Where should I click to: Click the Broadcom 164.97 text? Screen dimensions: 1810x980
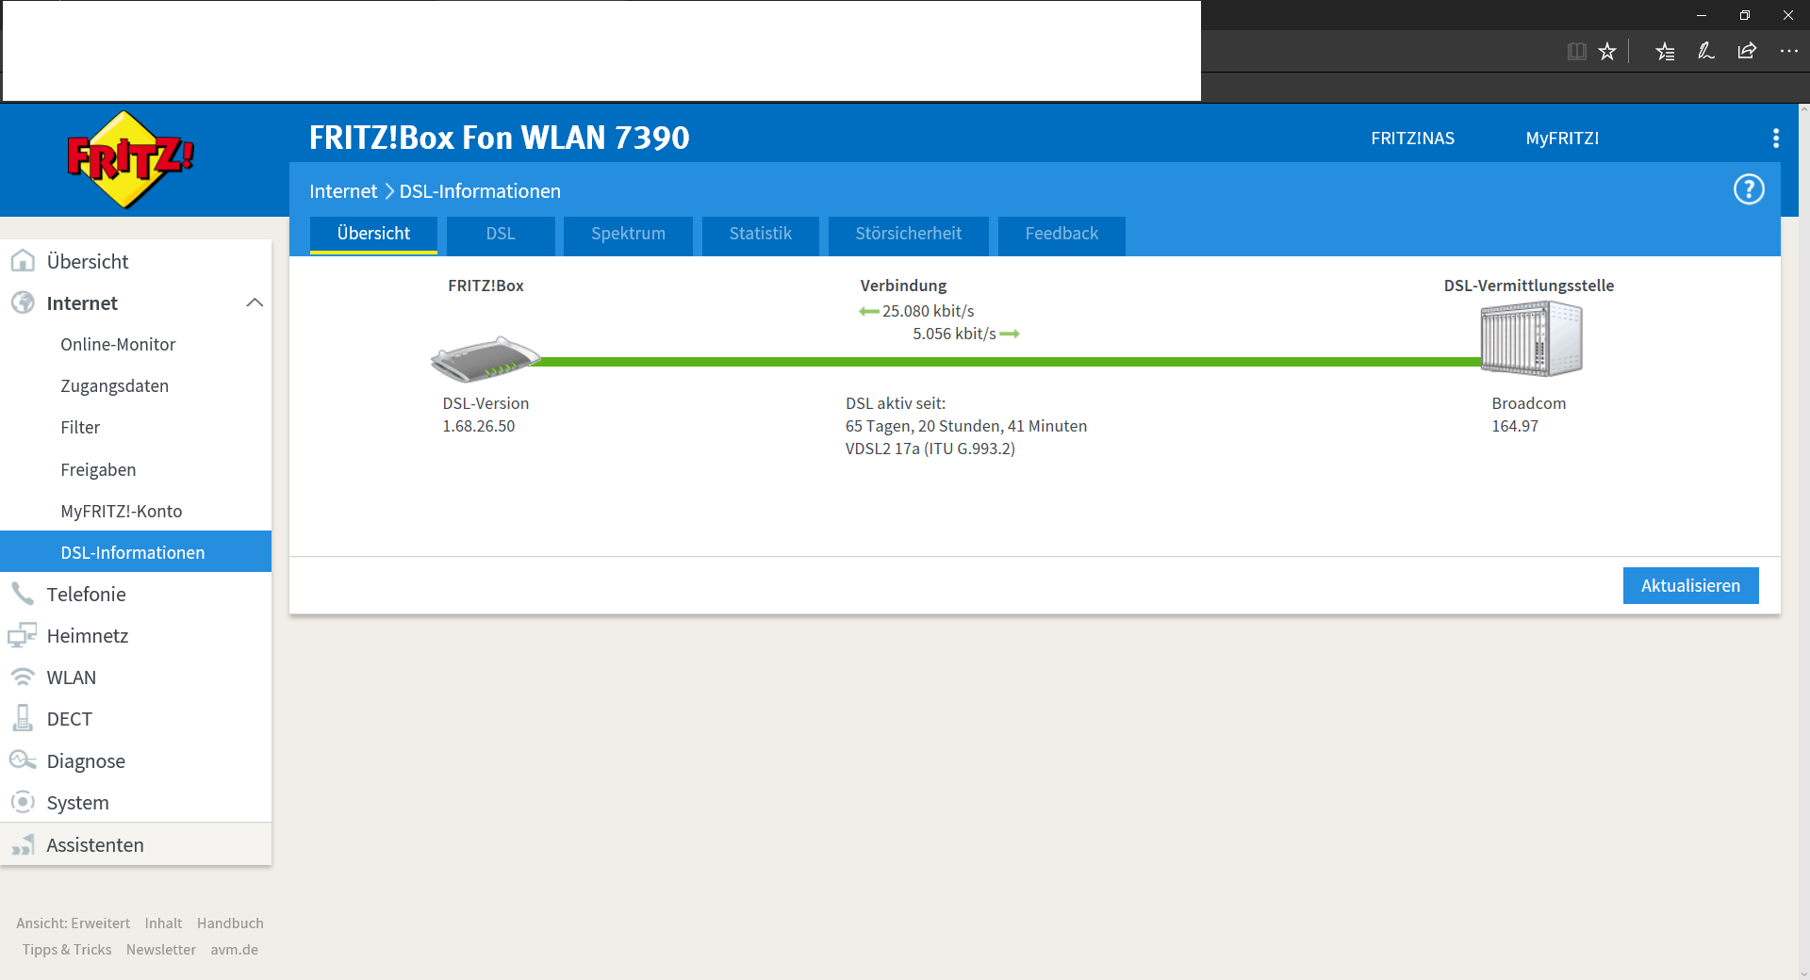coord(1528,415)
